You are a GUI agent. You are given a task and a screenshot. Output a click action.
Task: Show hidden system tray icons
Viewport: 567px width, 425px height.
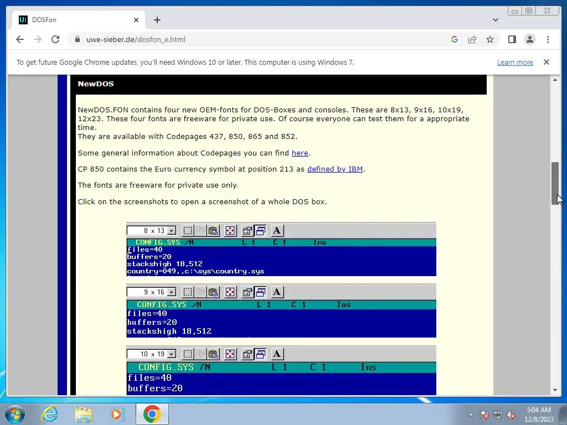(x=471, y=414)
